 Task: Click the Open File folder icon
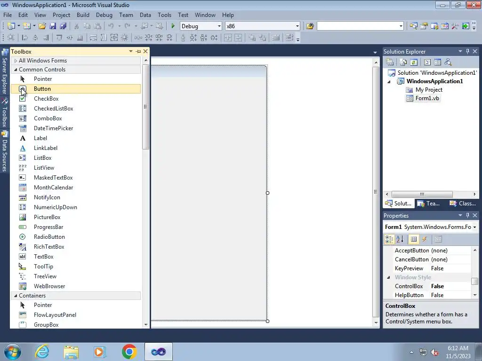tap(42, 26)
